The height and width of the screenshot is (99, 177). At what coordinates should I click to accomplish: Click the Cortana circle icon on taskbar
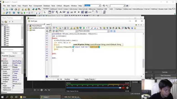[x=12, y=97]
